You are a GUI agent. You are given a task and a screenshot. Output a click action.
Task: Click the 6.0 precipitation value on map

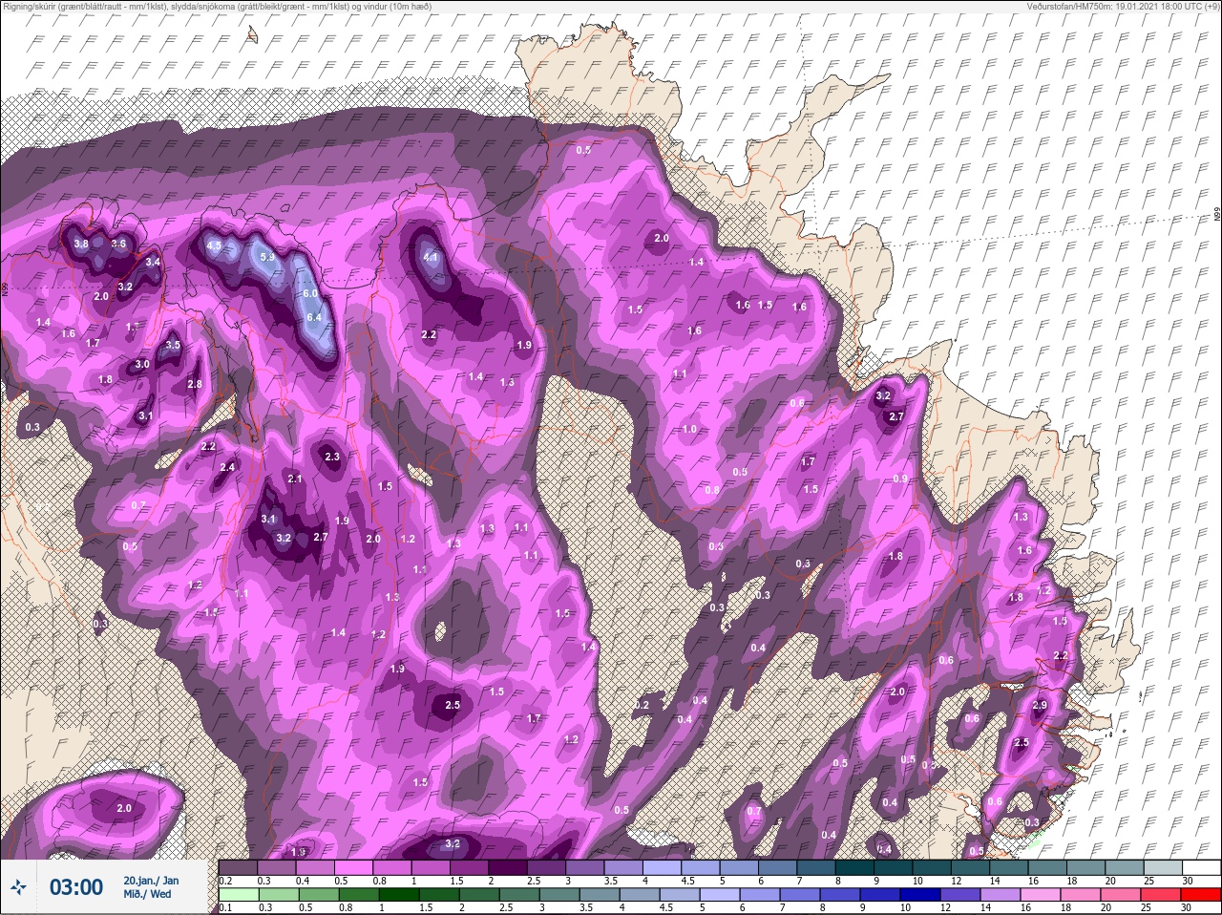click(x=309, y=294)
